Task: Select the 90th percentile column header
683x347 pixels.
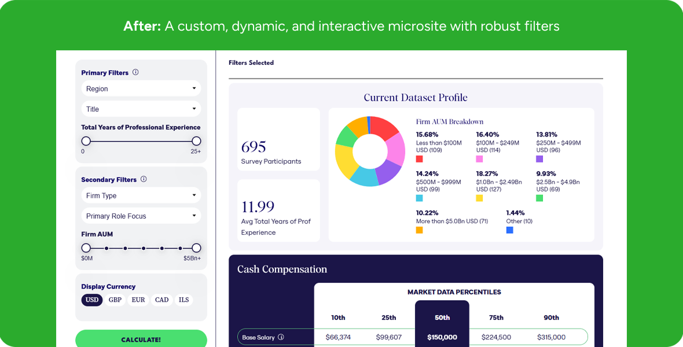Action: 551,318
